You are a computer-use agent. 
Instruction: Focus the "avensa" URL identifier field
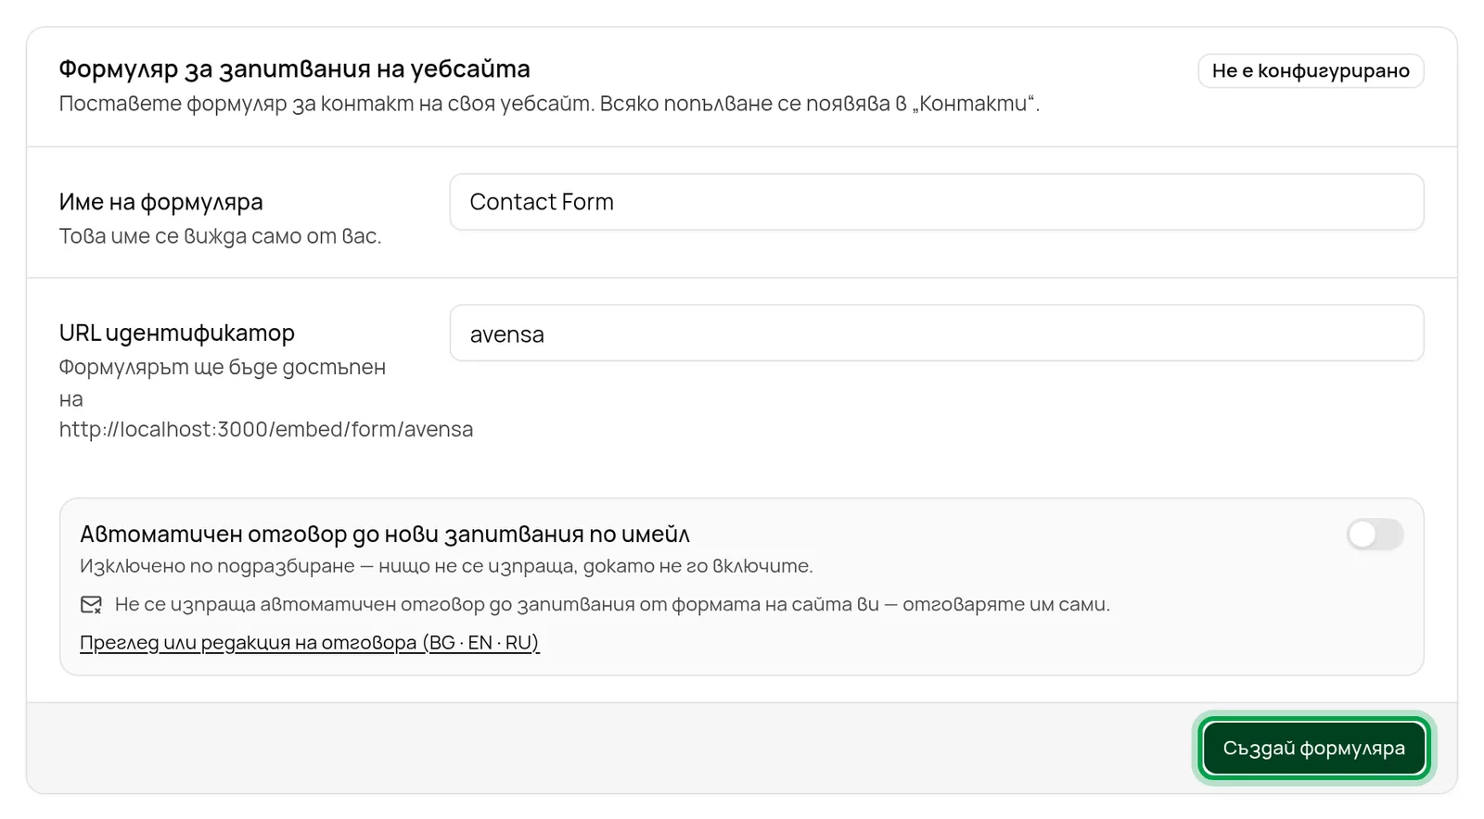coord(936,334)
